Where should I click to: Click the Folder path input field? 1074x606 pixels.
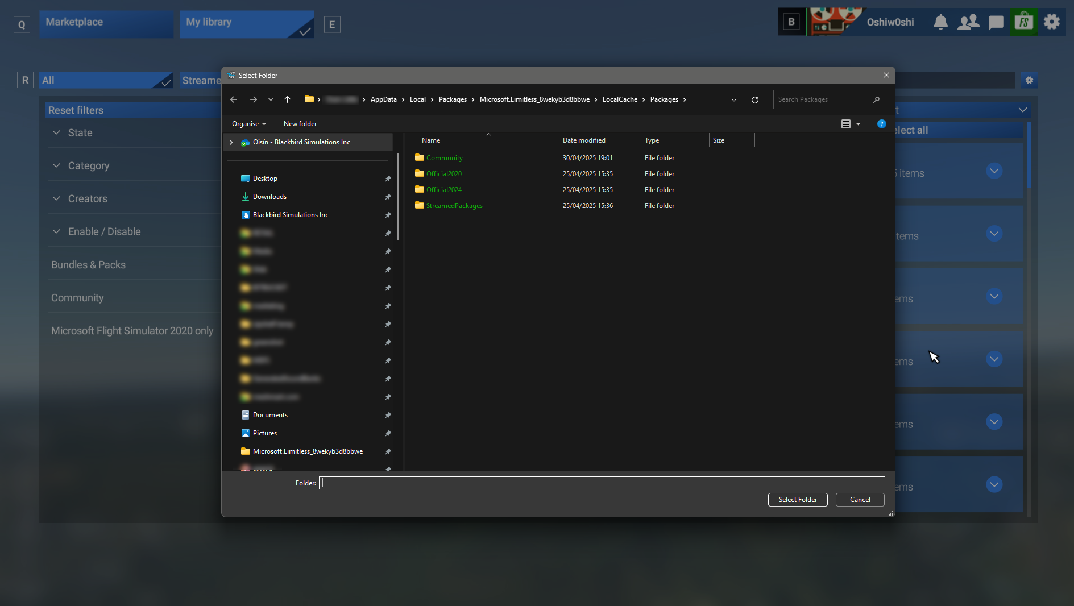point(602,483)
